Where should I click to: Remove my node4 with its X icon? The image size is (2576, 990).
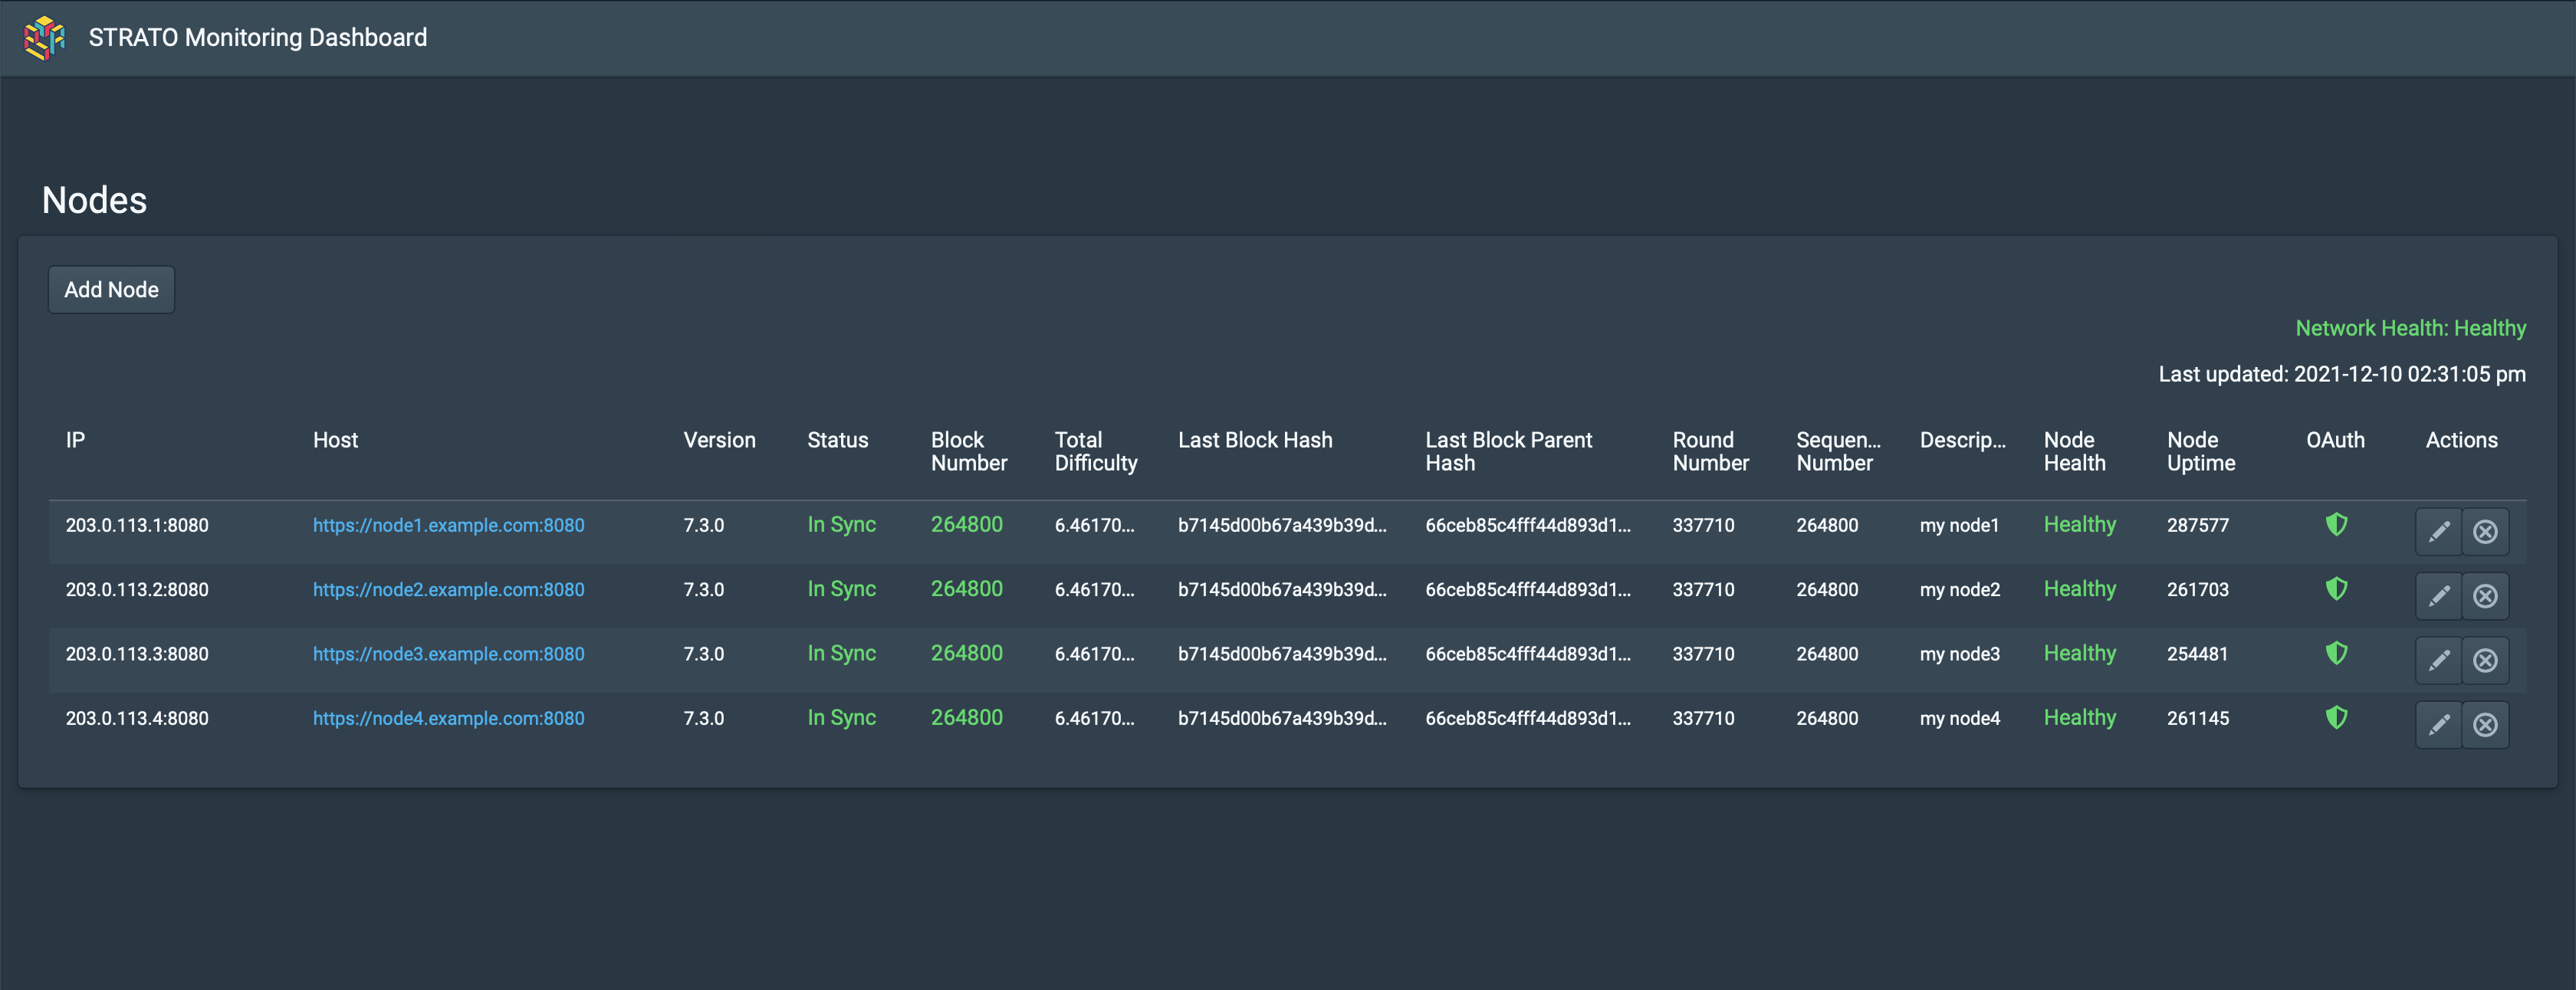click(2486, 724)
